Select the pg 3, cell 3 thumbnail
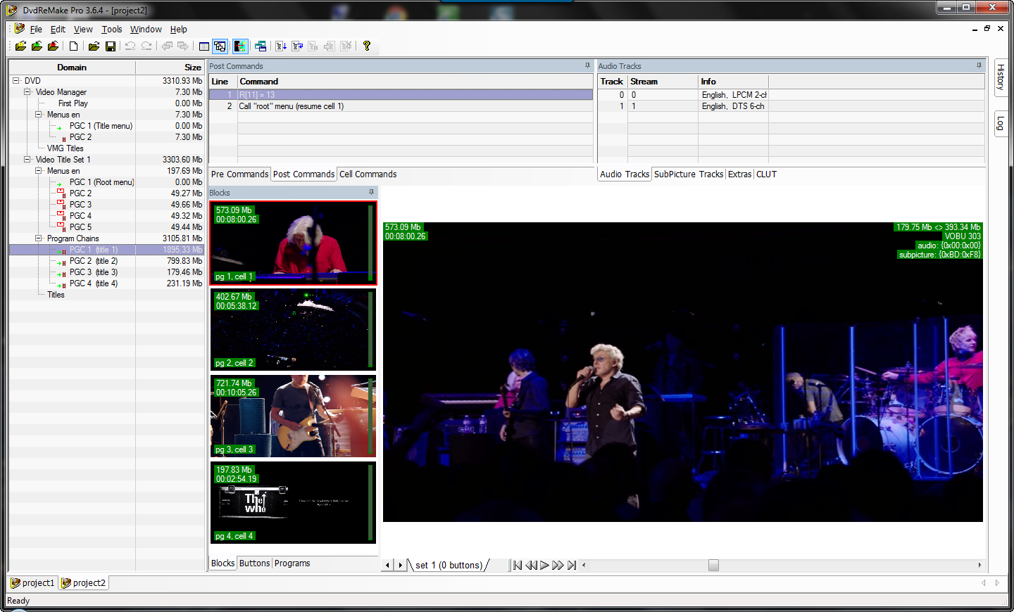This screenshot has width=1014, height=612. [293, 416]
